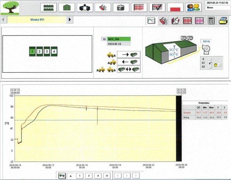Open the calculator icon
Viewport: 231px width, 180px height.
[210, 21]
